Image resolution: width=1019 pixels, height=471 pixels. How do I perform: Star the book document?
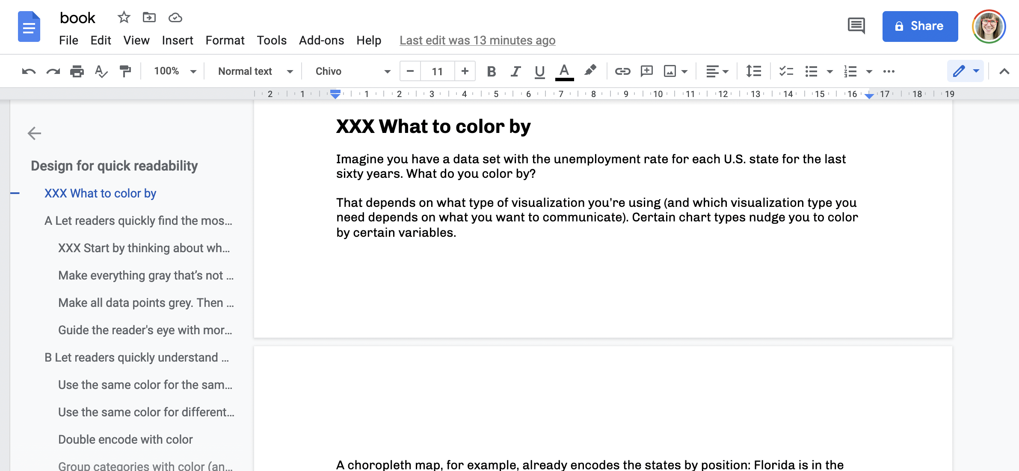coord(124,18)
